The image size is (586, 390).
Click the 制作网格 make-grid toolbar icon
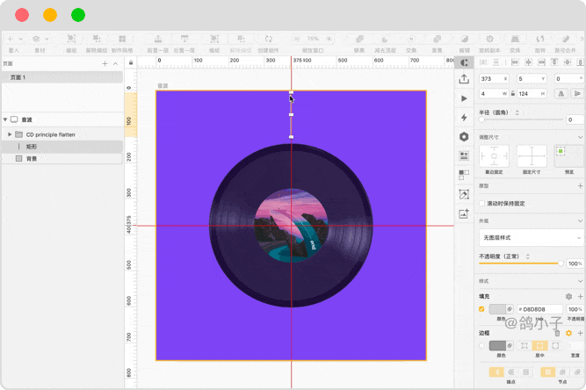click(122, 39)
